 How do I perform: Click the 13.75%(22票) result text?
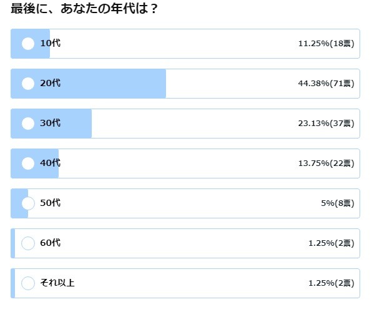(326, 163)
